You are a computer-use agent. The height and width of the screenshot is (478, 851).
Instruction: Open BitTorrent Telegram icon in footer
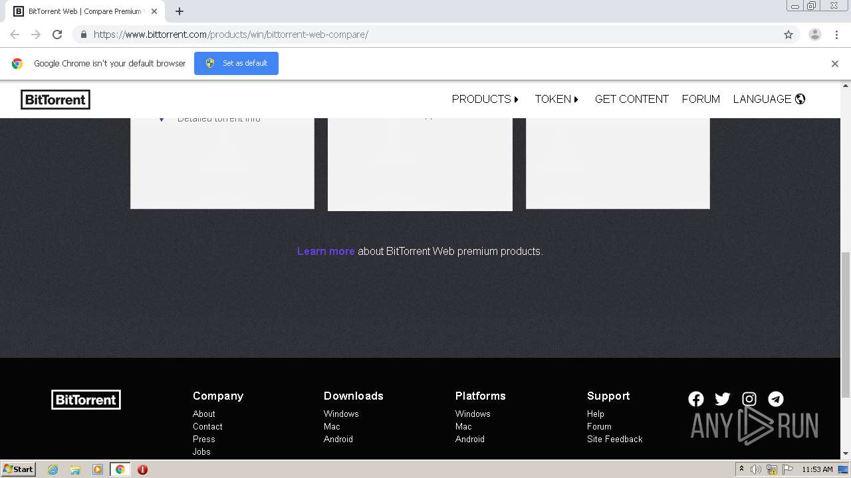tap(776, 399)
